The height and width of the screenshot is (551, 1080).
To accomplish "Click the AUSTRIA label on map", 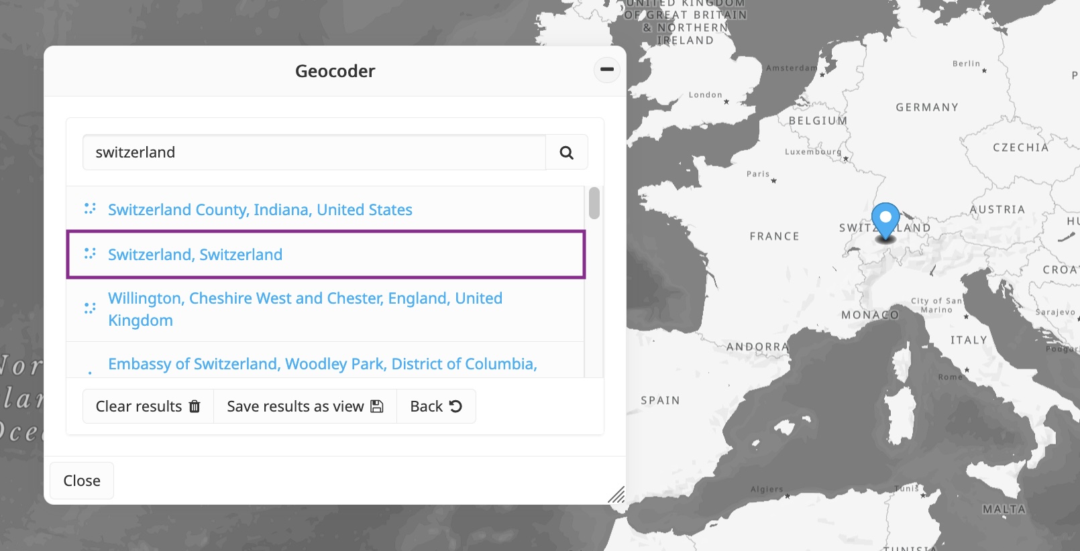I will click(997, 209).
